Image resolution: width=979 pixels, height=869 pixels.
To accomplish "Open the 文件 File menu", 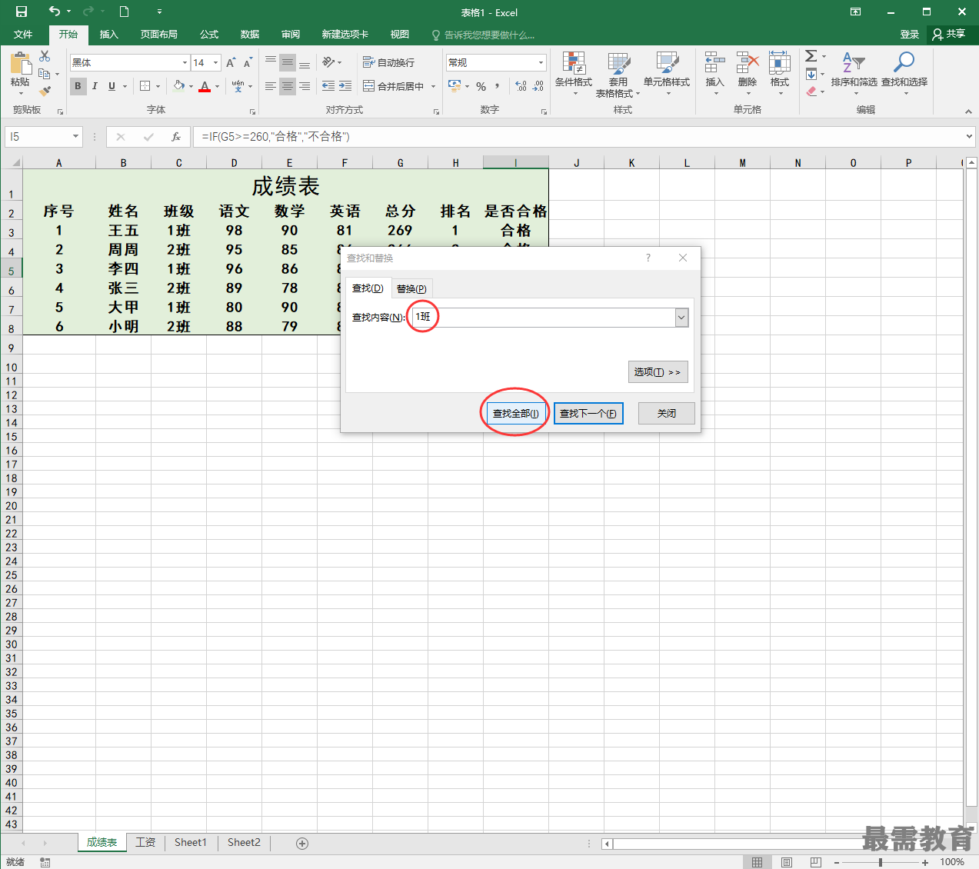I will pyautogui.click(x=23, y=35).
